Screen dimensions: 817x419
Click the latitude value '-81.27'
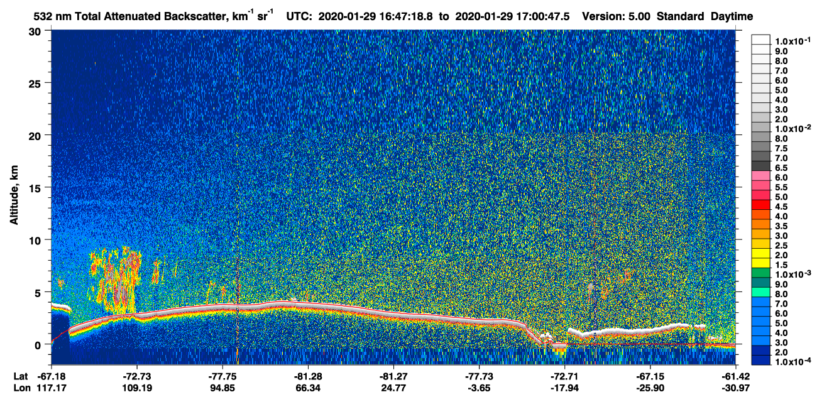[393, 376]
